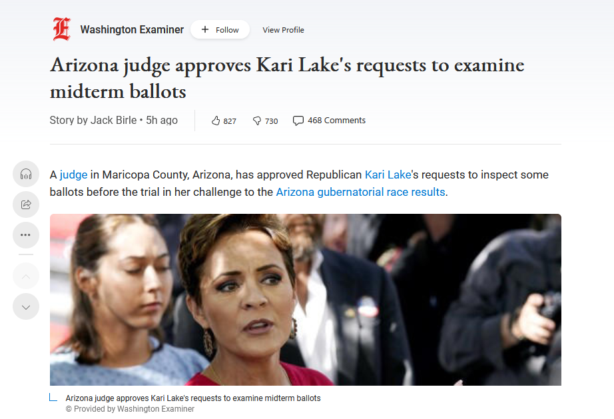
Task: Click the thumbs up like icon
Action: pos(216,121)
